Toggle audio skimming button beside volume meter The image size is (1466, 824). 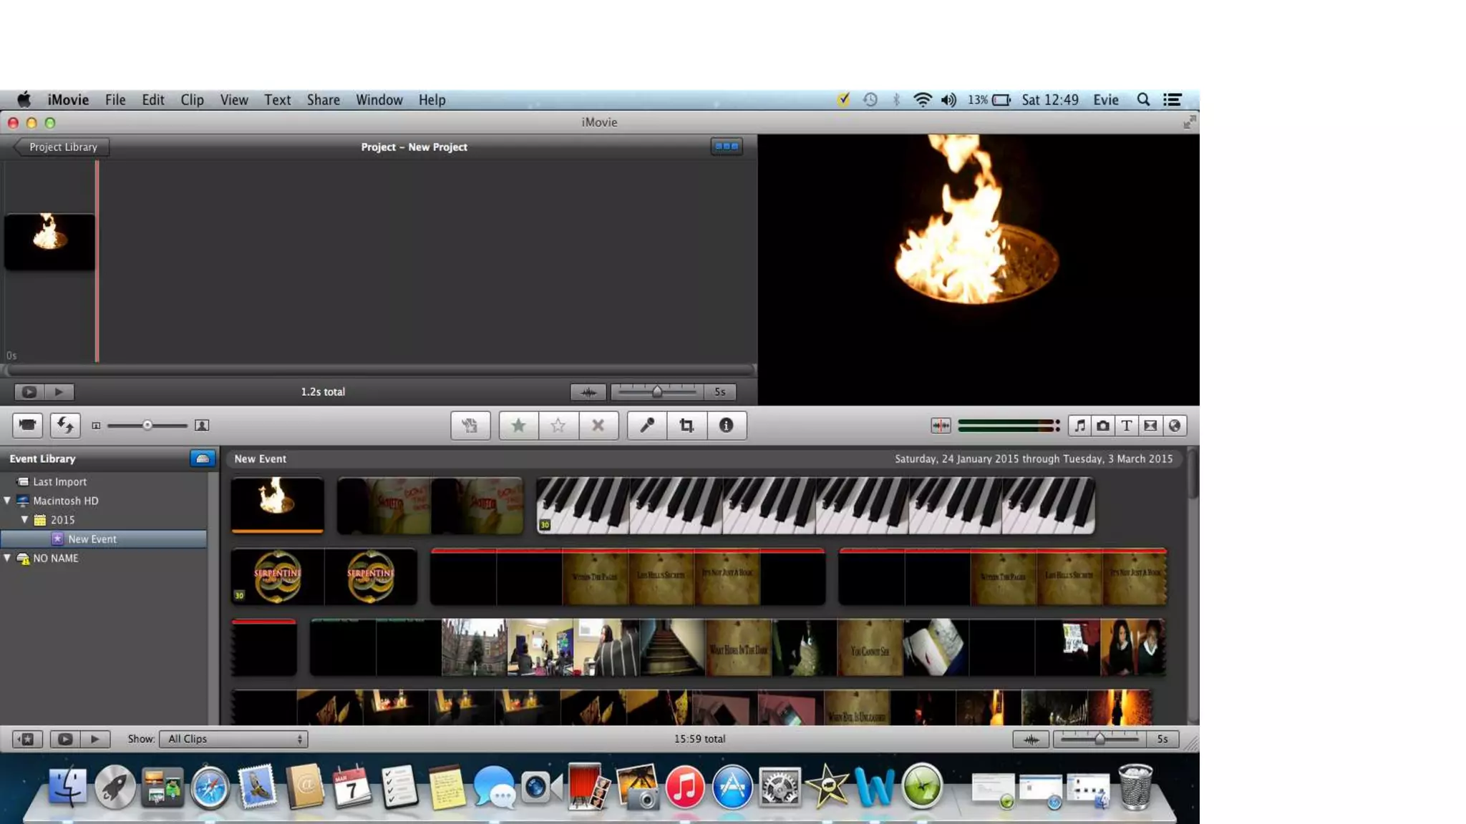941,426
